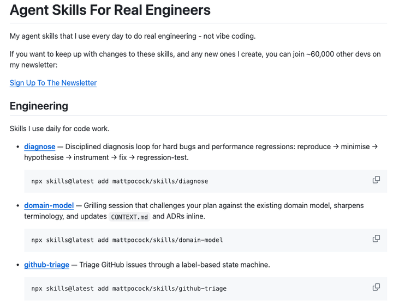Click the npx skills/diagnose command text

(120, 181)
